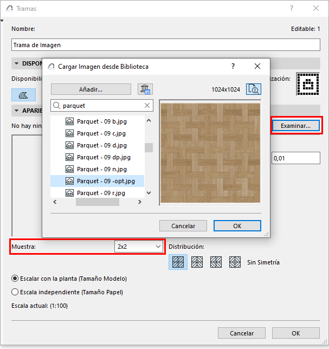The width and height of the screenshot is (329, 349).
Task: Click the help question mark in Tramas window
Action: 292,9
